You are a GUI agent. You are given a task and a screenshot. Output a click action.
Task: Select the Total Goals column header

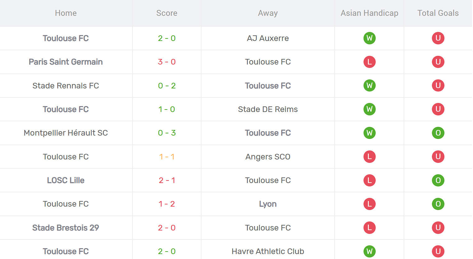coord(438,13)
